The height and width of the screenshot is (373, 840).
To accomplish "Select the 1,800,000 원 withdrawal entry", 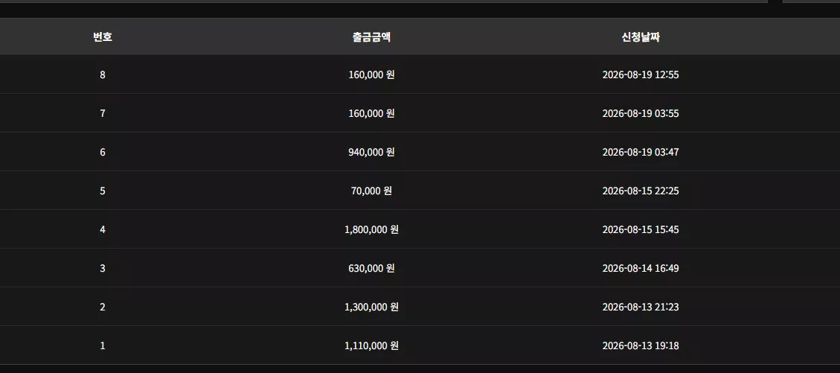I will click(371, 229).
